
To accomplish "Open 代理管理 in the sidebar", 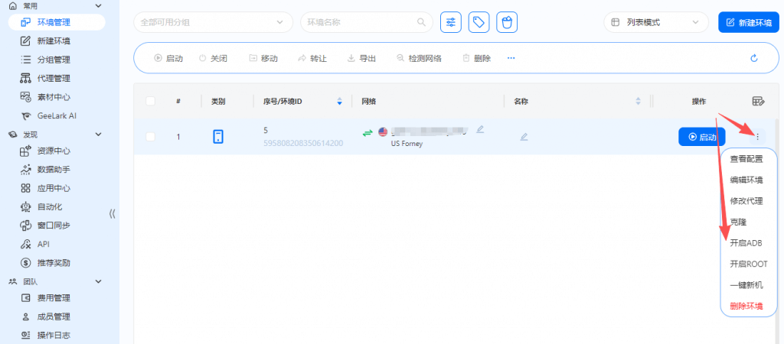I will (54, 78).
